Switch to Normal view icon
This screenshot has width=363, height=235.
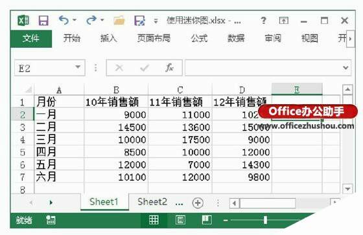tap(154, 220)
